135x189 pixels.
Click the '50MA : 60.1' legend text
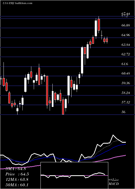tap(17, 185)
